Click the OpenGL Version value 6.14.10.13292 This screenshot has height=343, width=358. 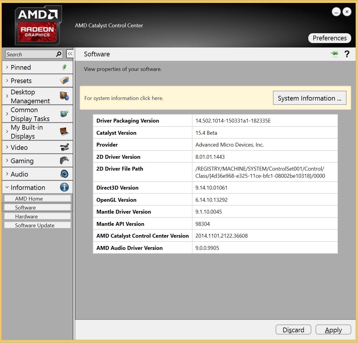point(211,200)
